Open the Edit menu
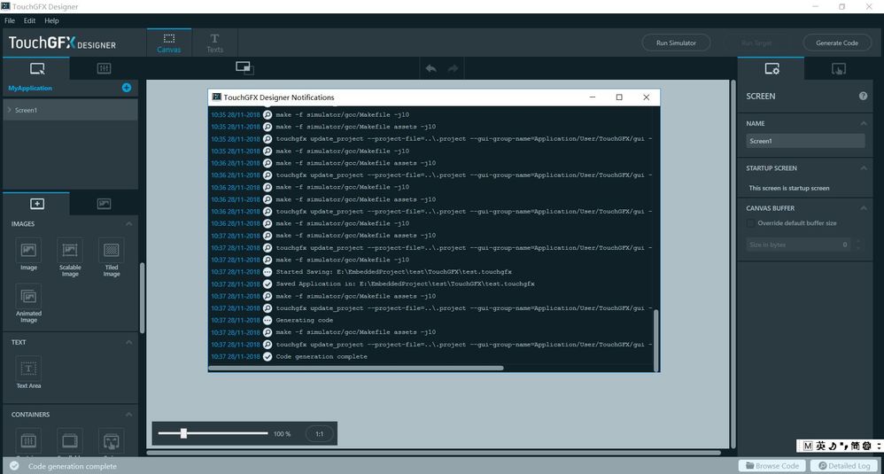Screen dimensions: 884x474 tap(29, 21)
